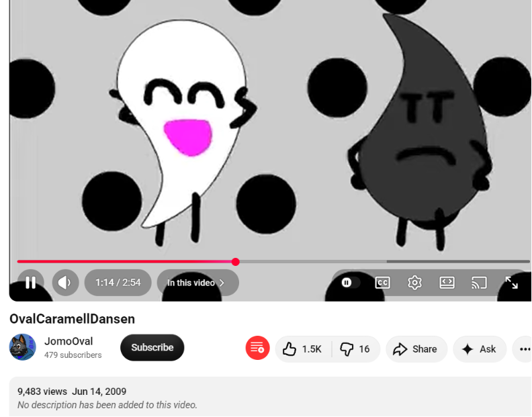532x417 pixels.
Task: Click the red playhead scrubber dot
Action: (236, 261)
